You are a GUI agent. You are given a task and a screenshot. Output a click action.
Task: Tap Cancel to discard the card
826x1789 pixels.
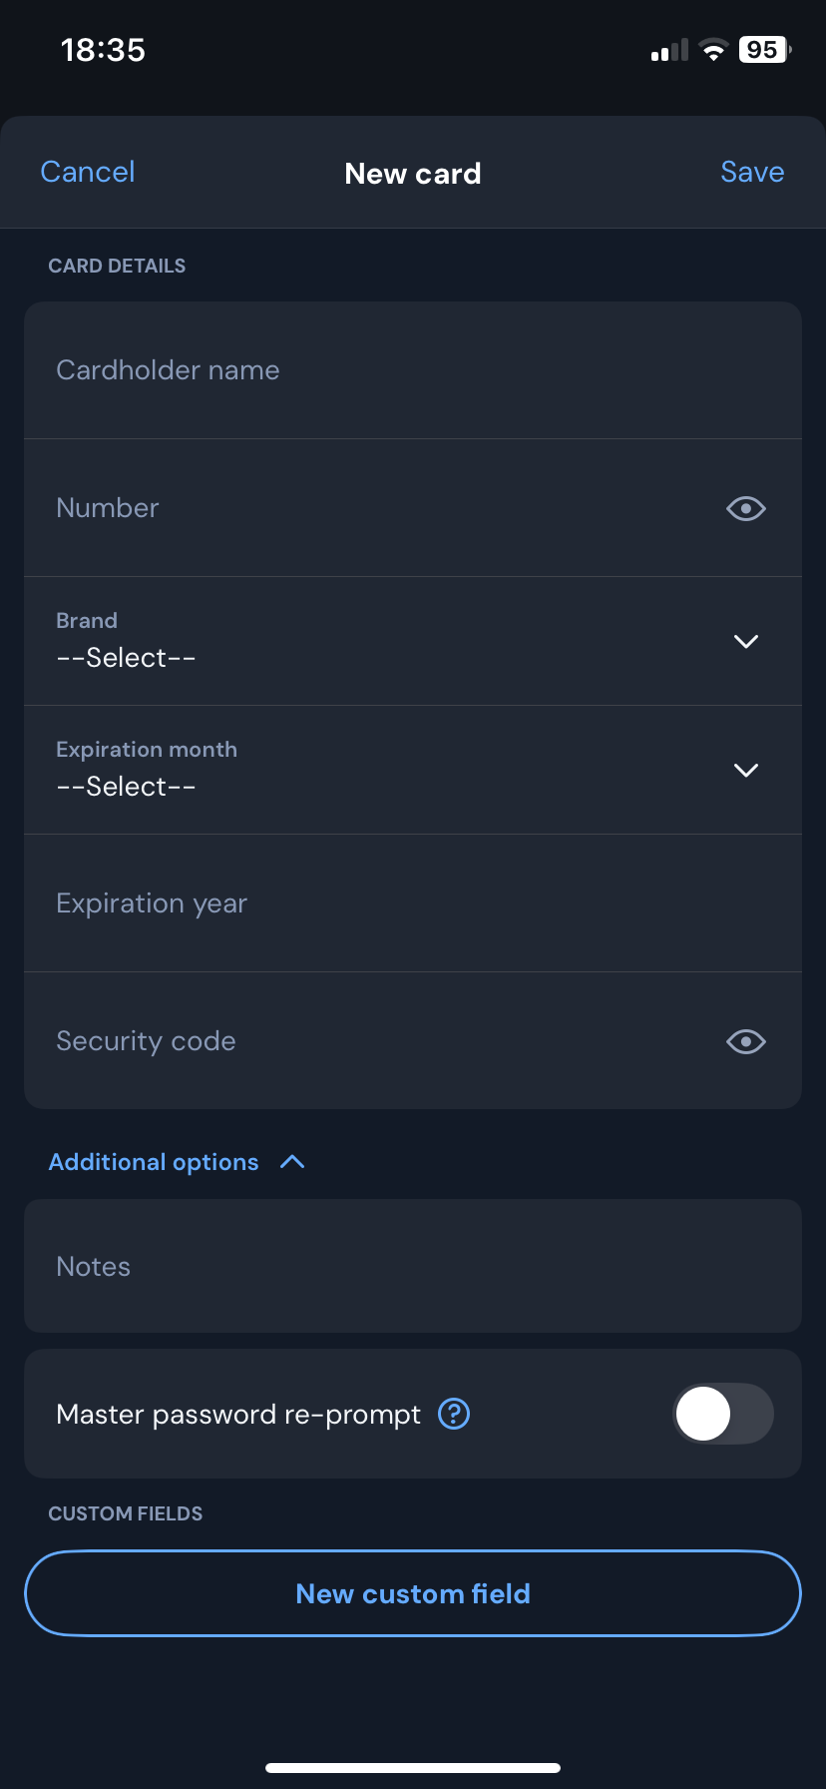[x=87, y=172]
